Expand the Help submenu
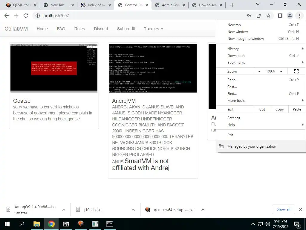The width and height of the screenshot is (306, 230). tap(261, 125)
